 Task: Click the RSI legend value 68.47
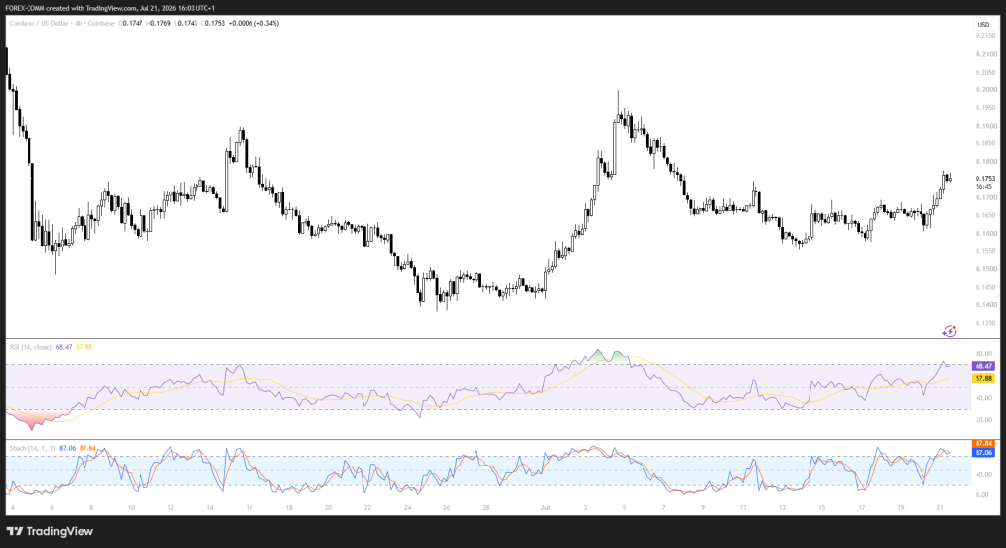(64, 347)
